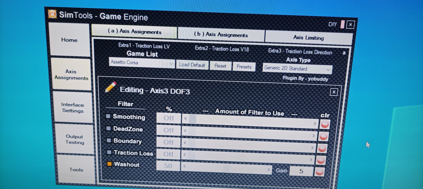The image size is (423, 189).
Task: Click the Traction Loss slider right arrow
Action: click(x=311, y=159)
